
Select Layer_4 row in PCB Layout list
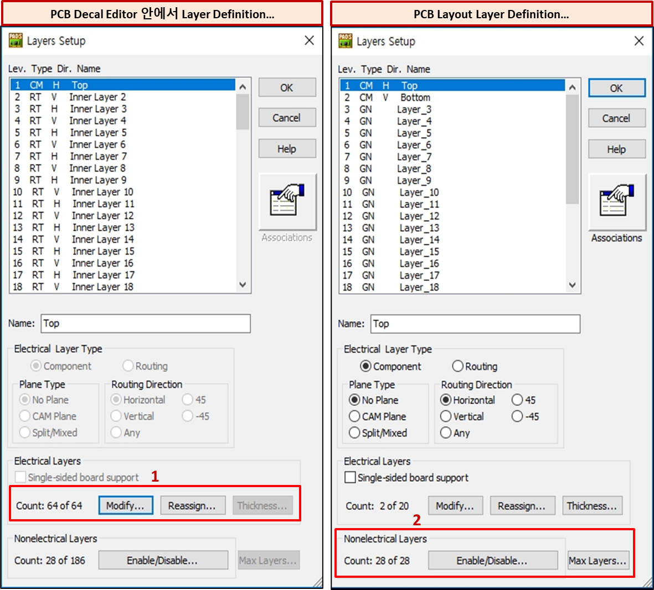pyautogui.click(x=452, y=121)
